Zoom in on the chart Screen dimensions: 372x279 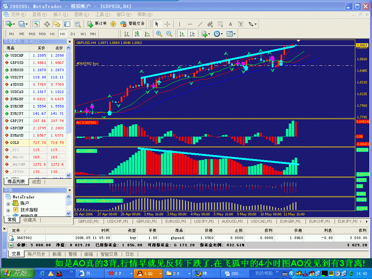point(159,34)
